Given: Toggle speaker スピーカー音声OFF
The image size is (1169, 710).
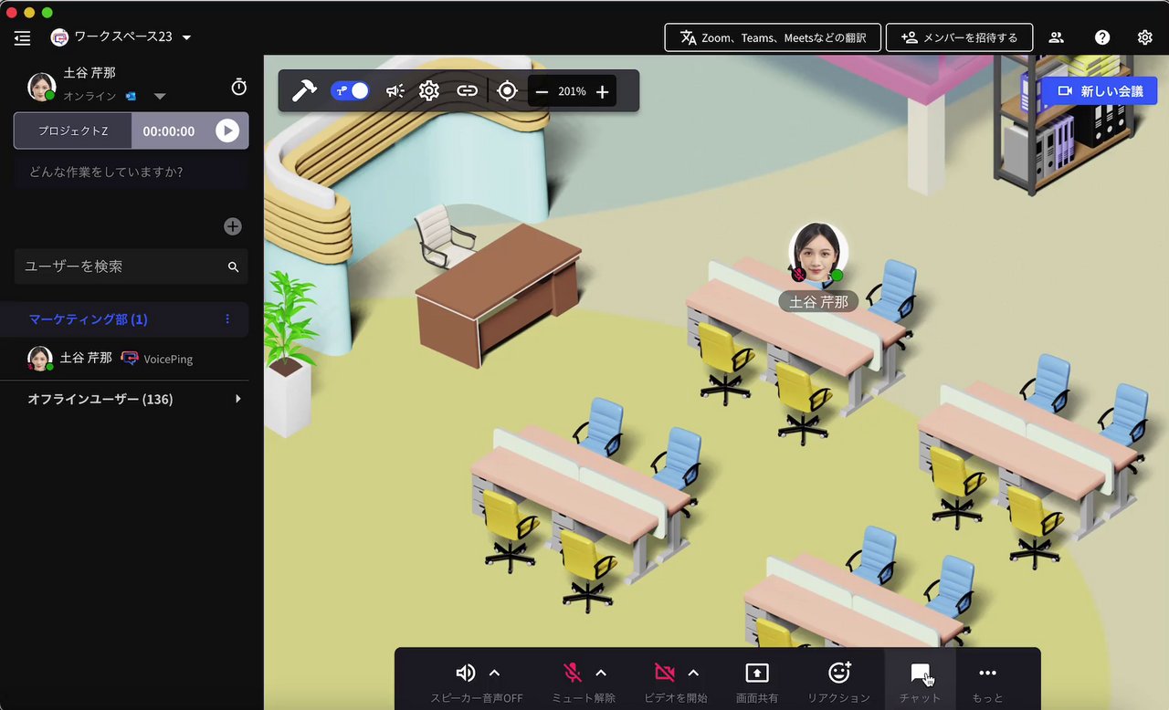Looking at the screenshot, I should (x=466, y=673).
